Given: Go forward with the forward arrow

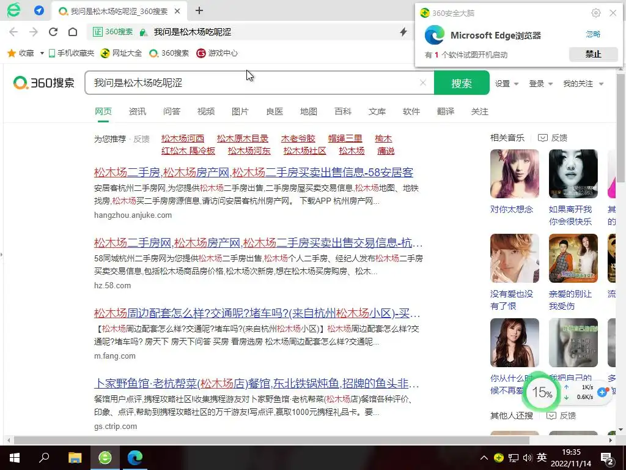Looking at the screenshot, I should pos(34,32).
